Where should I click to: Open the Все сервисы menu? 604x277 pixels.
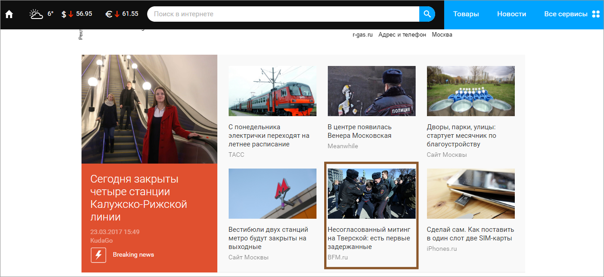click(x=566, y=14)
